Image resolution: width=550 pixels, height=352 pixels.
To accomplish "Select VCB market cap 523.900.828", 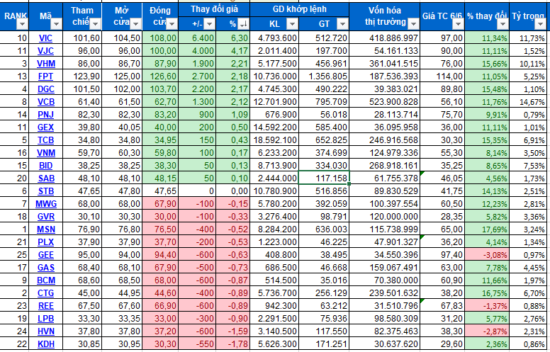I will pyautogui.click(x=384, y=102).
